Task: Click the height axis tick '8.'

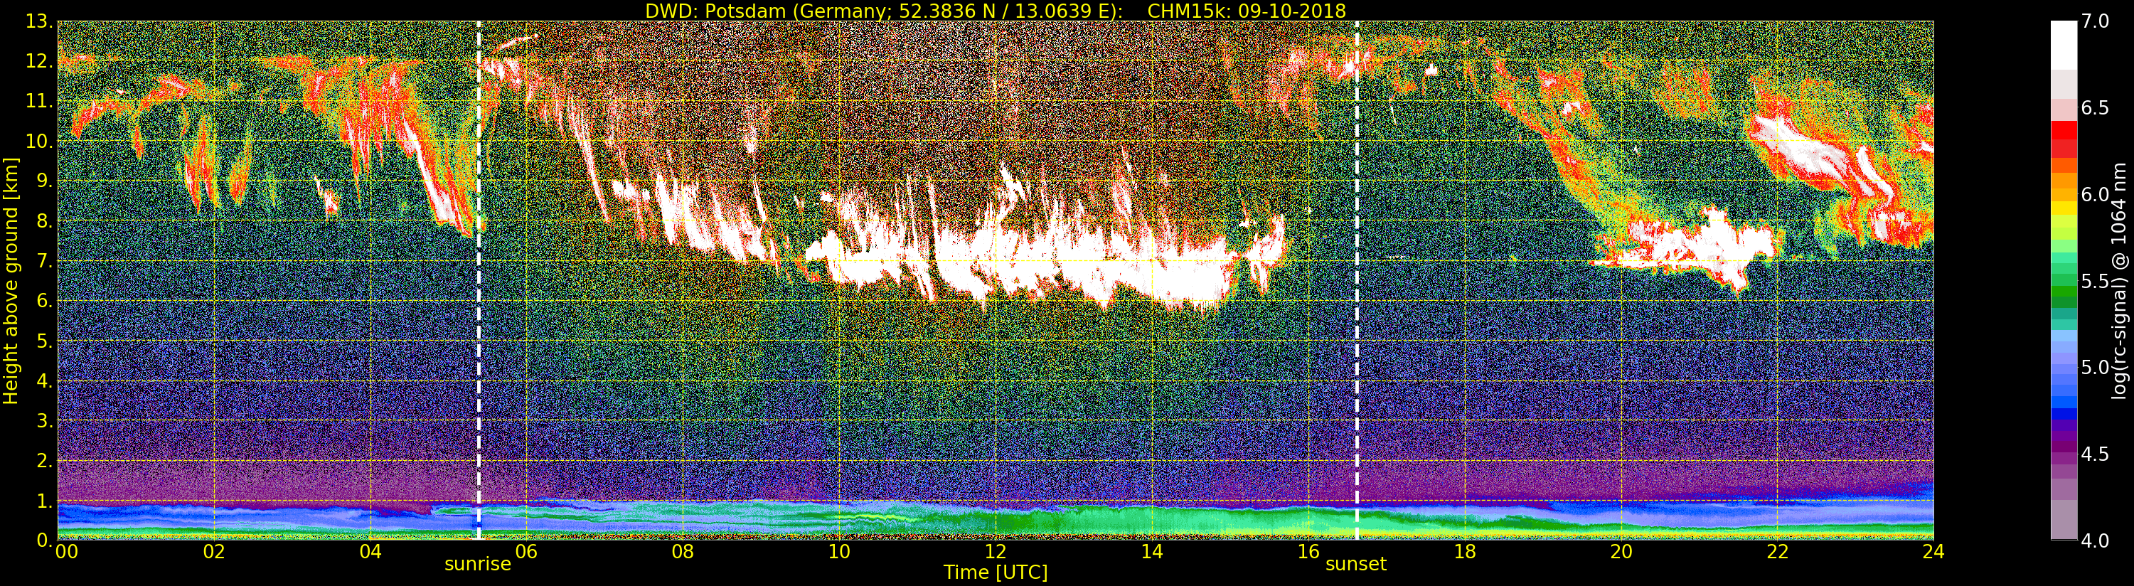Action: (x=45, y=221)
